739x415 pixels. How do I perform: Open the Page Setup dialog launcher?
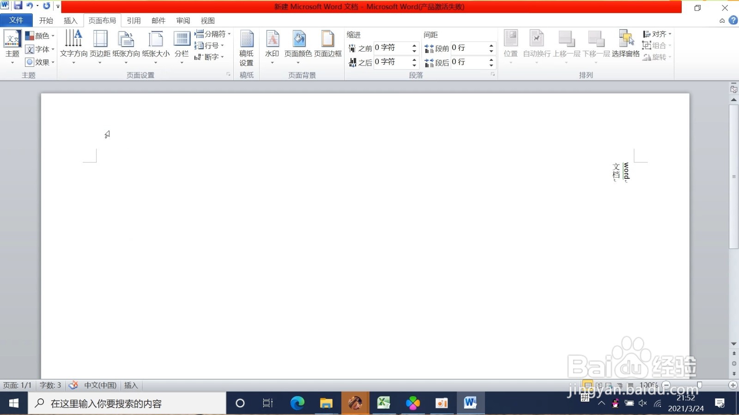click(228, 74)
